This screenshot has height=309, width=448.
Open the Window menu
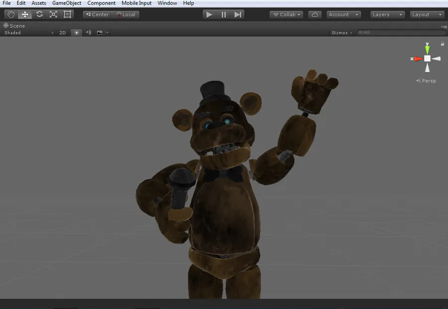pyautogui.click(x=167, y=3)
